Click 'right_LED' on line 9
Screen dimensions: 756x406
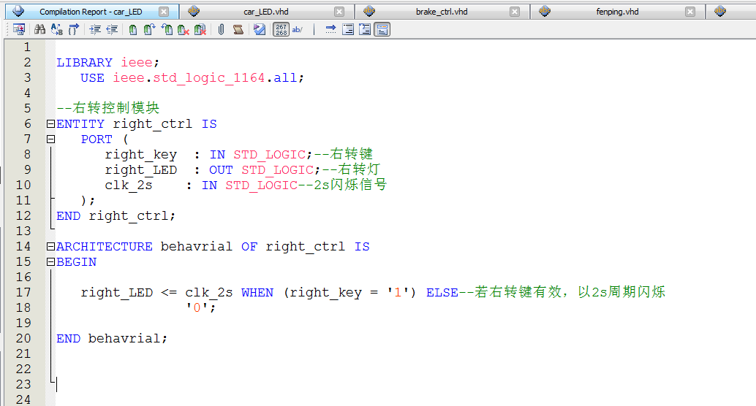pyautogui.click(x=141, y=170)
